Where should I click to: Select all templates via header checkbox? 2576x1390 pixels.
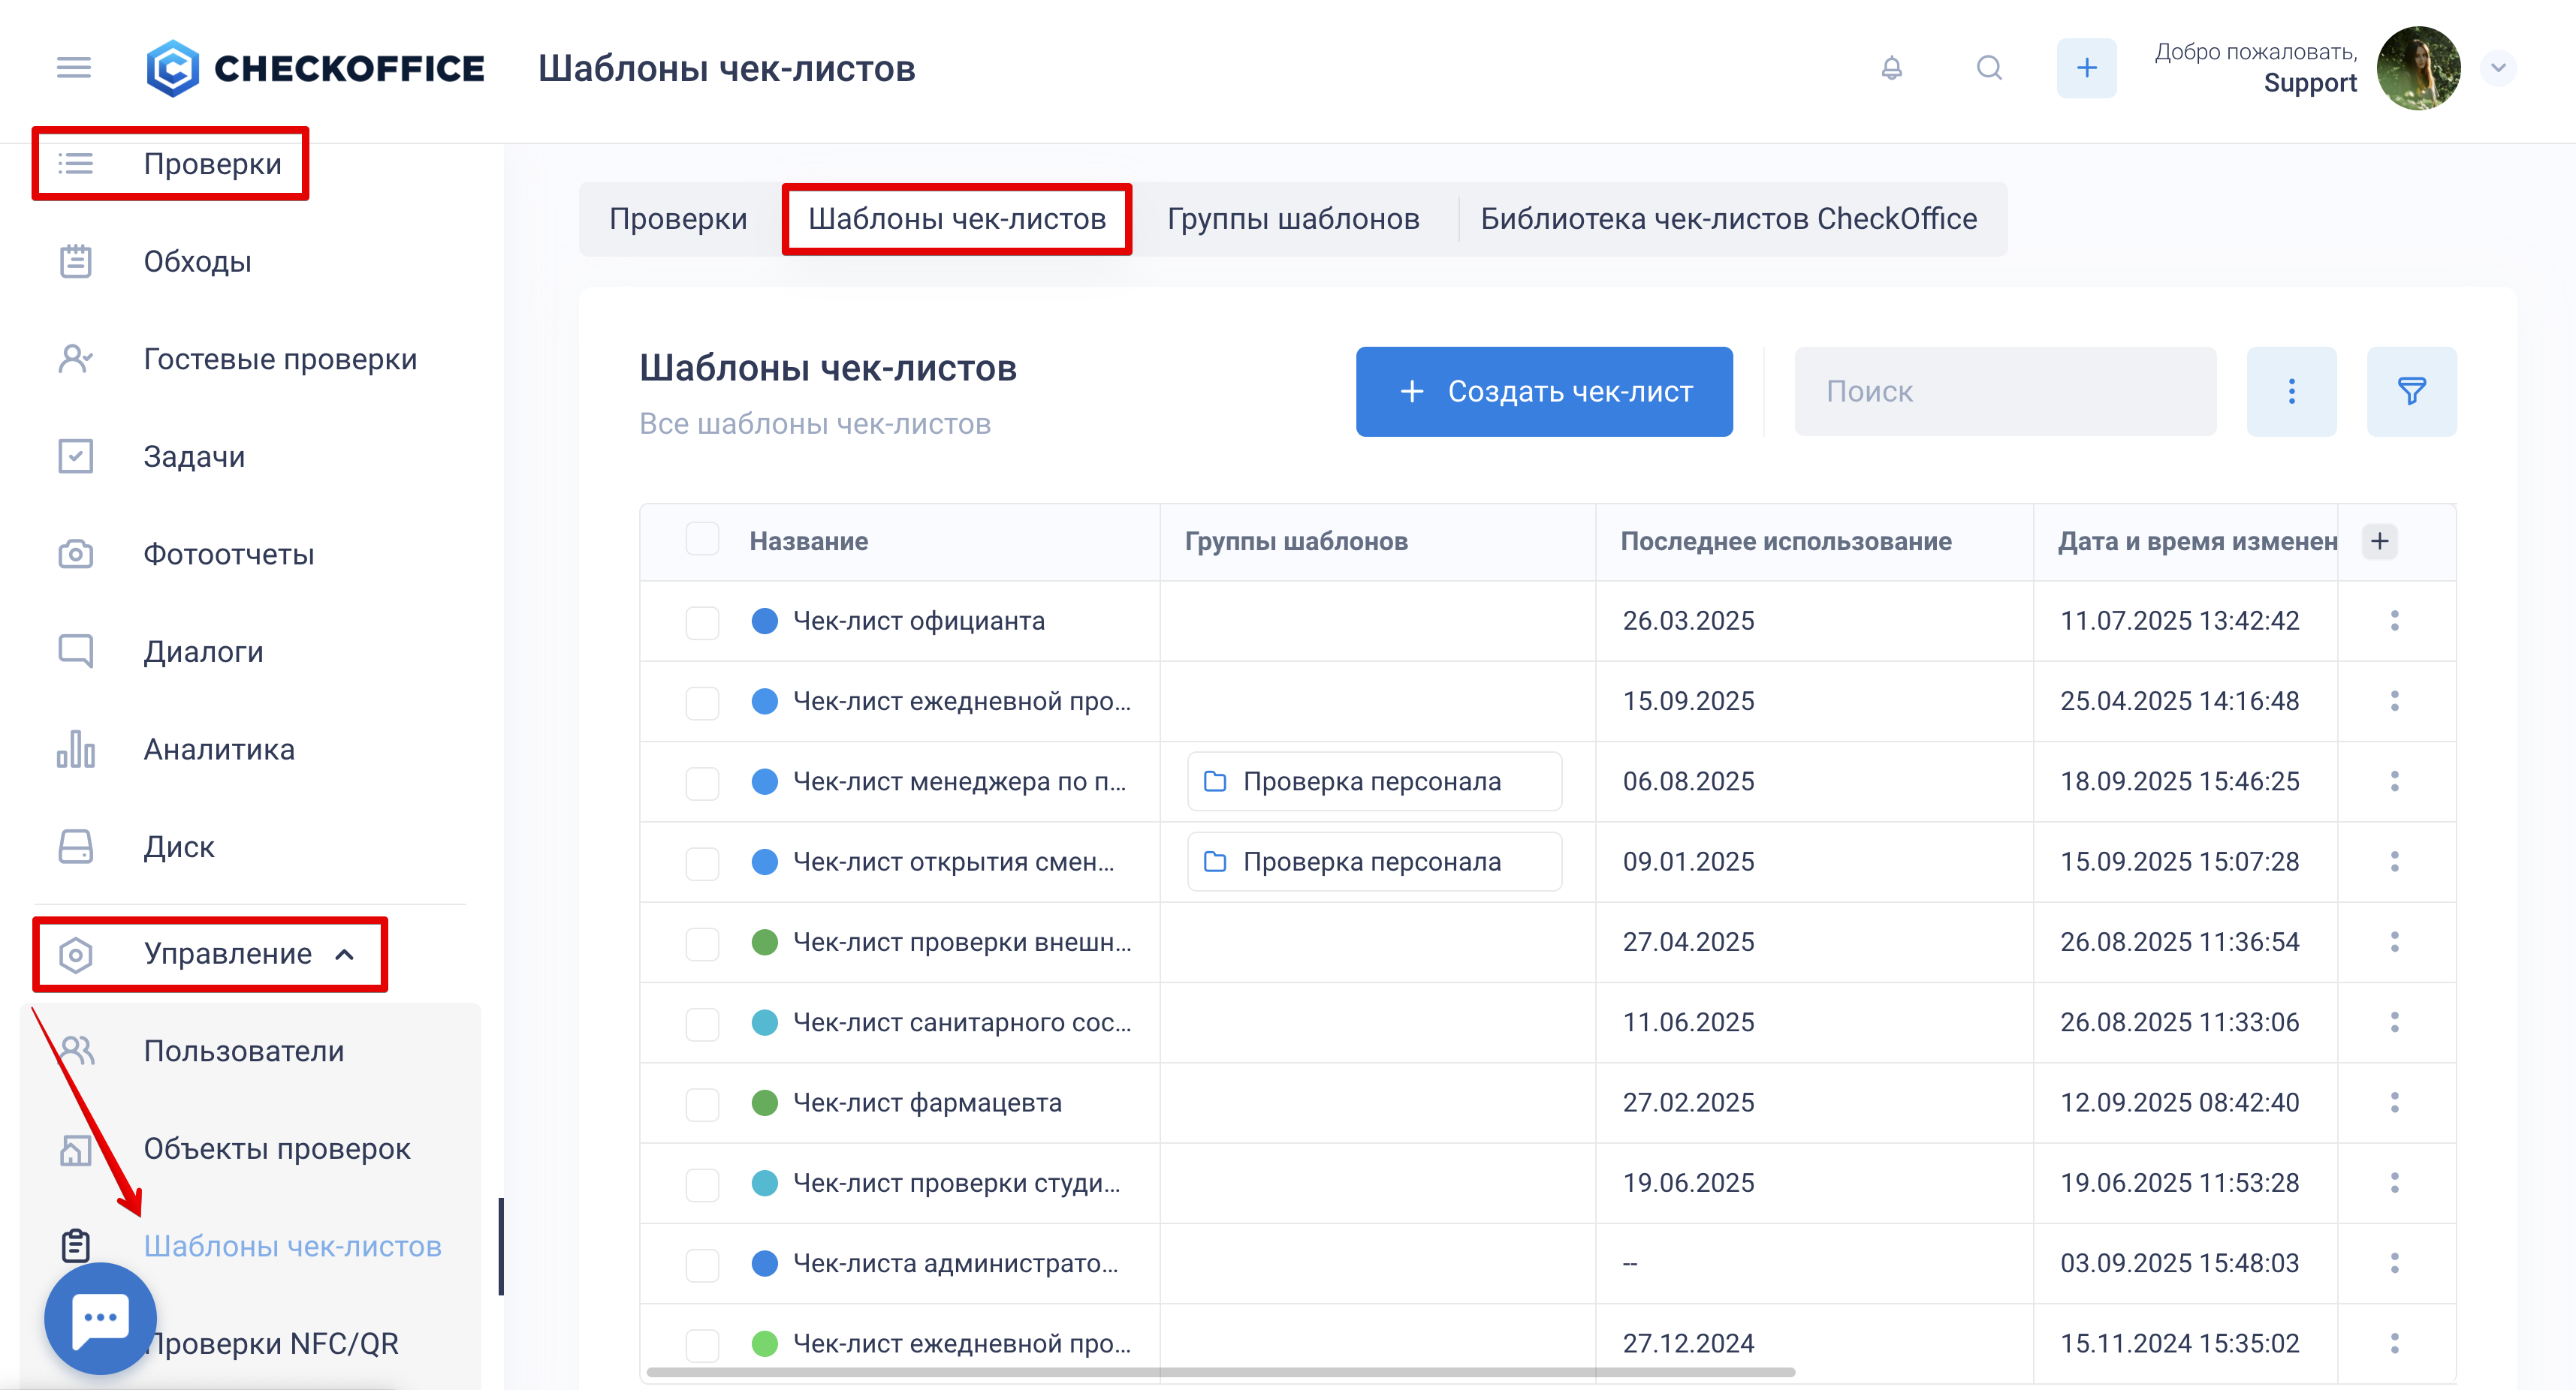702,540
